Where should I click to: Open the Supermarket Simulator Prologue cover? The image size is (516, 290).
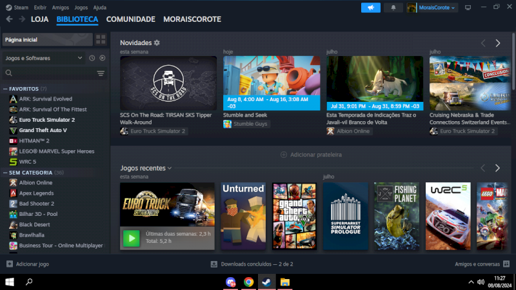(x=346, y=216)
